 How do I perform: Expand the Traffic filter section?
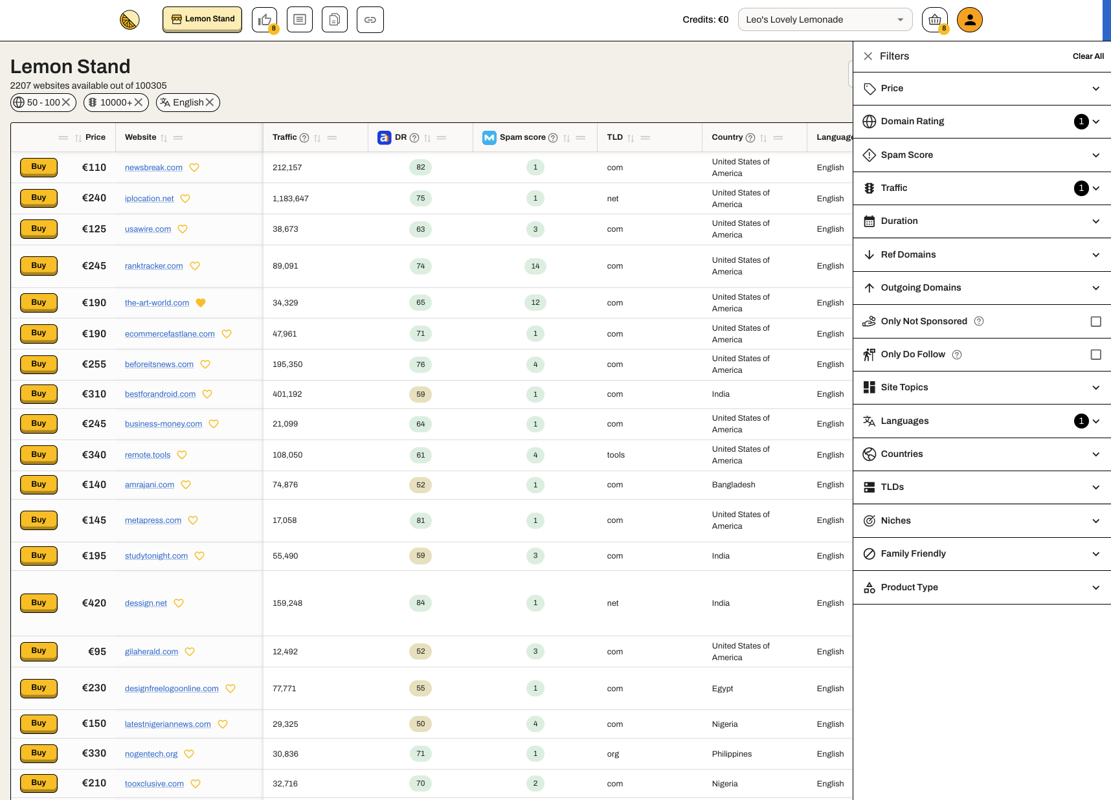[x=982, y=188]
